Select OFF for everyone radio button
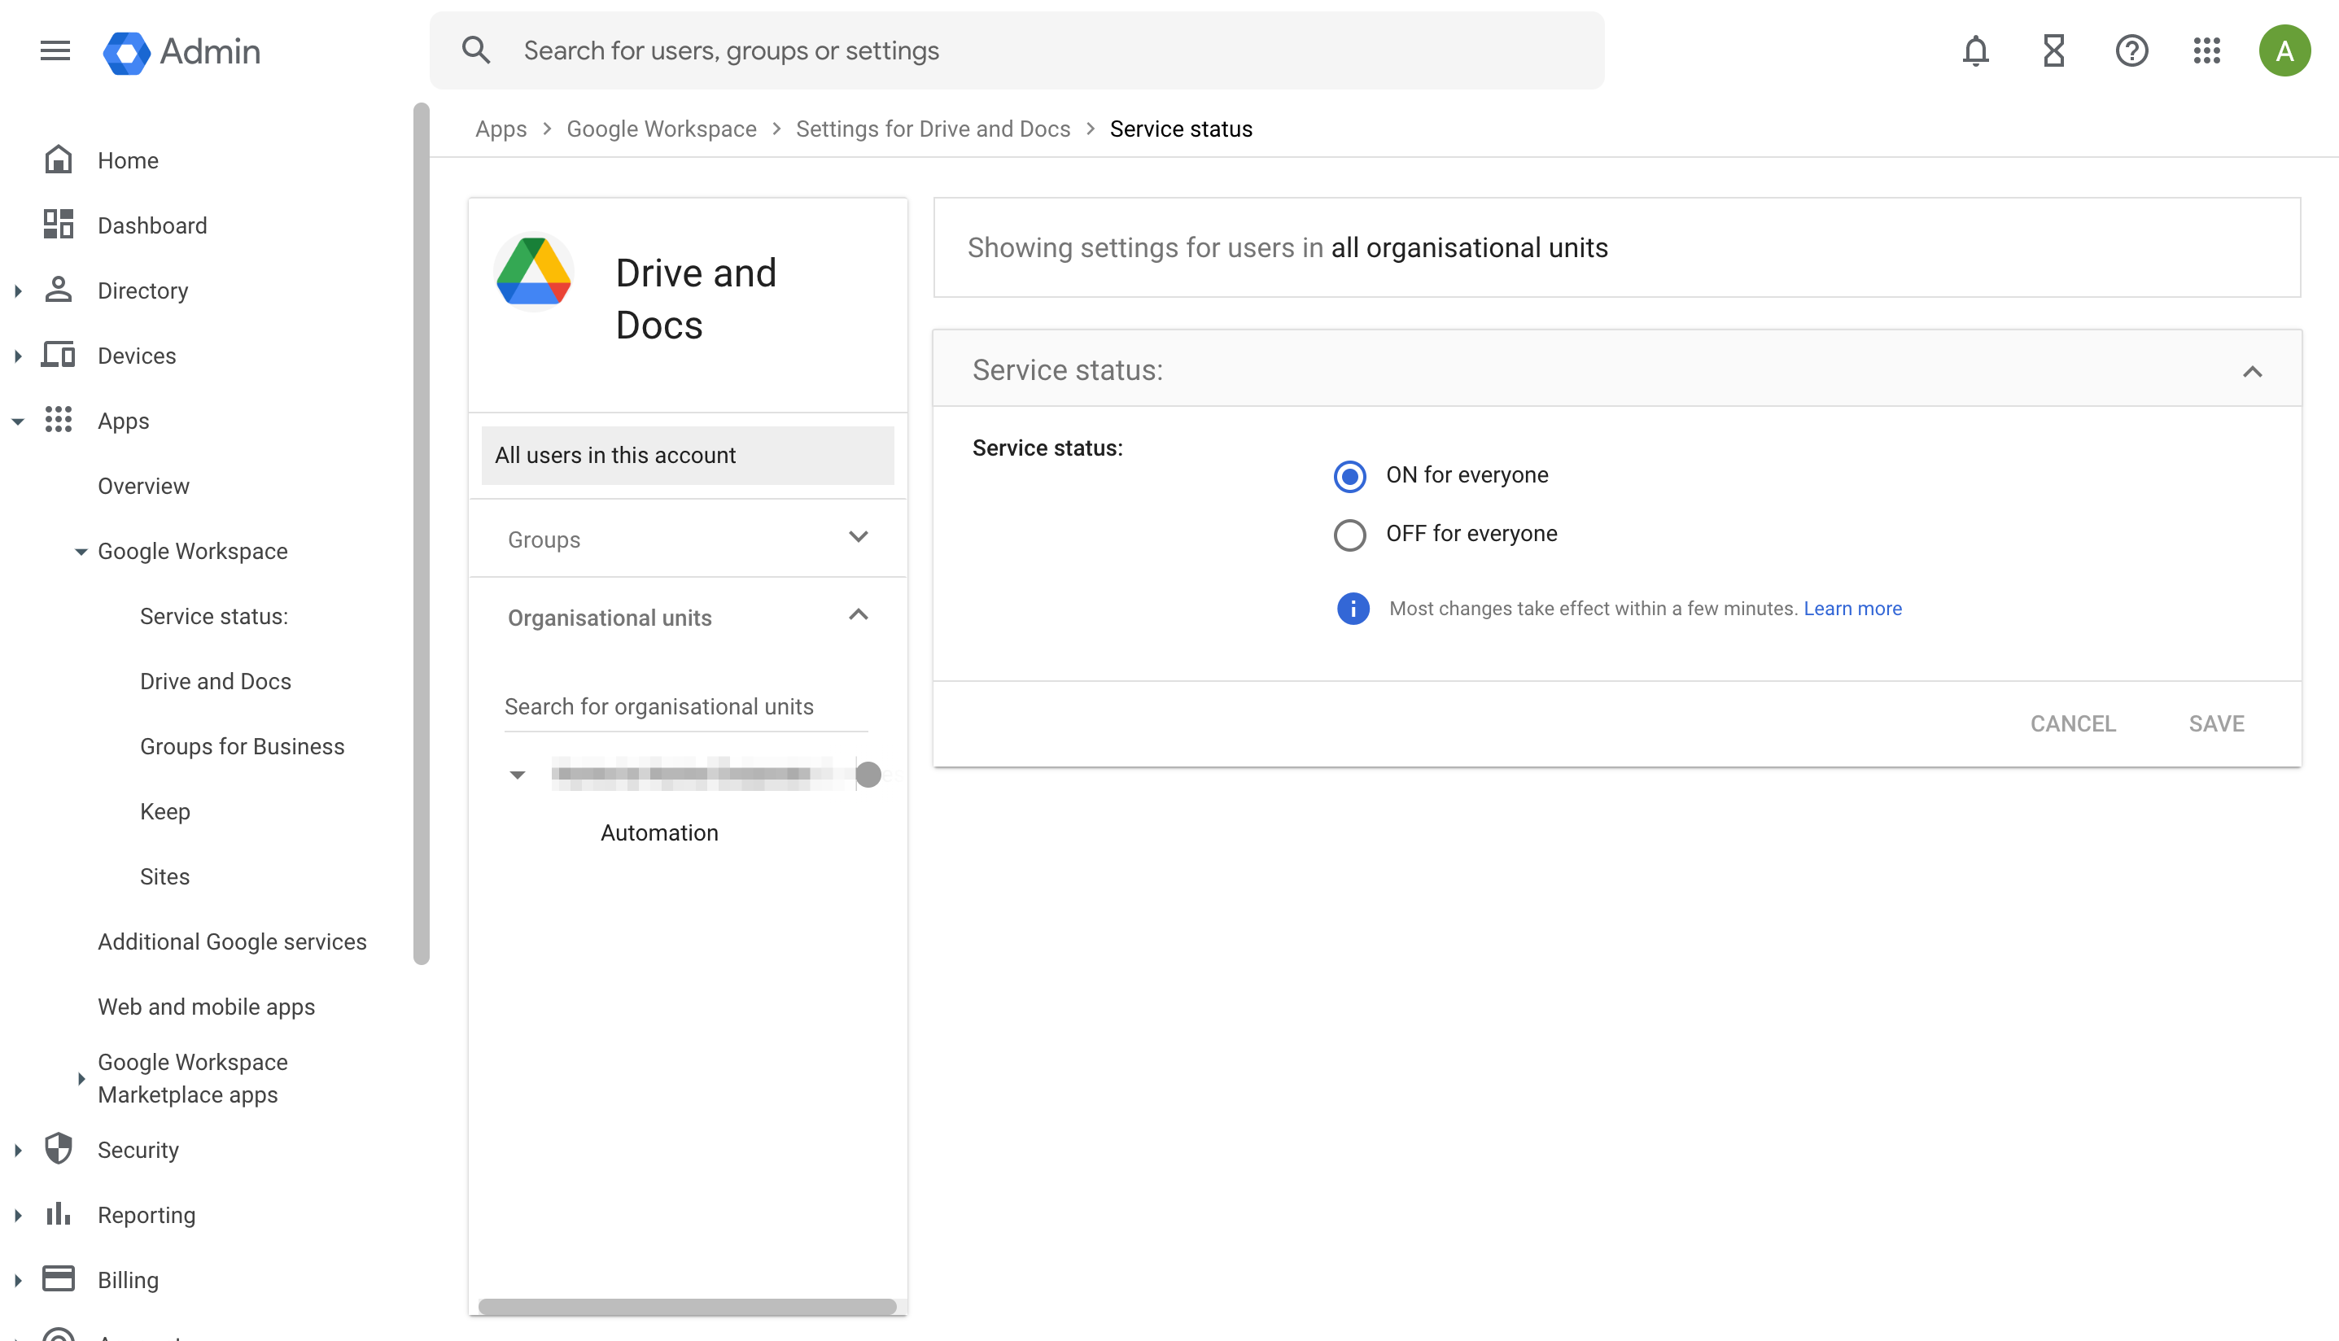The image size is (2339, 1341). tap(1350, 534)
